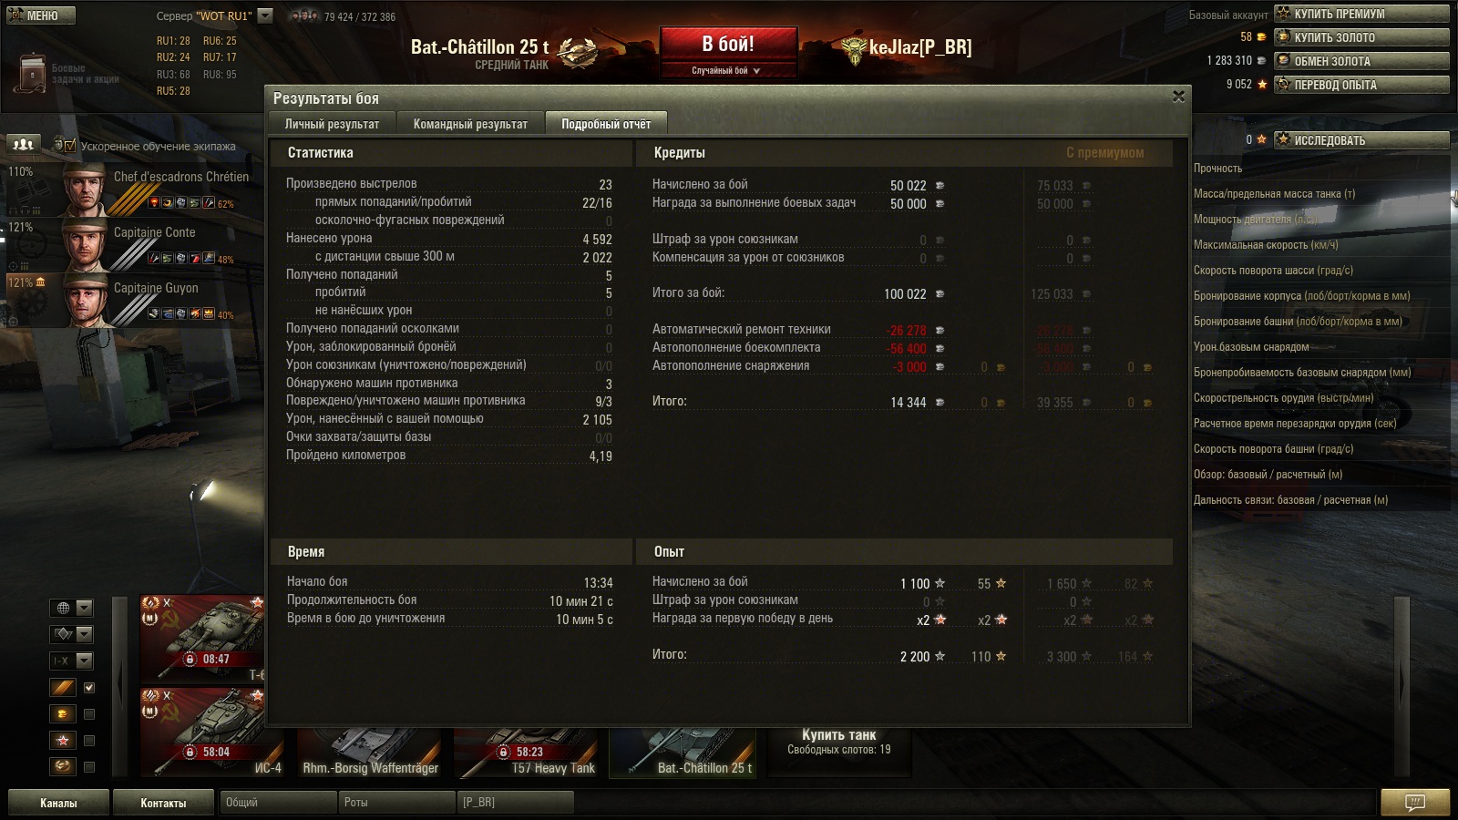Screen dimensions: 1458x820
Task: Enable the gold coins filter checkbox
Action: (89, 714)
